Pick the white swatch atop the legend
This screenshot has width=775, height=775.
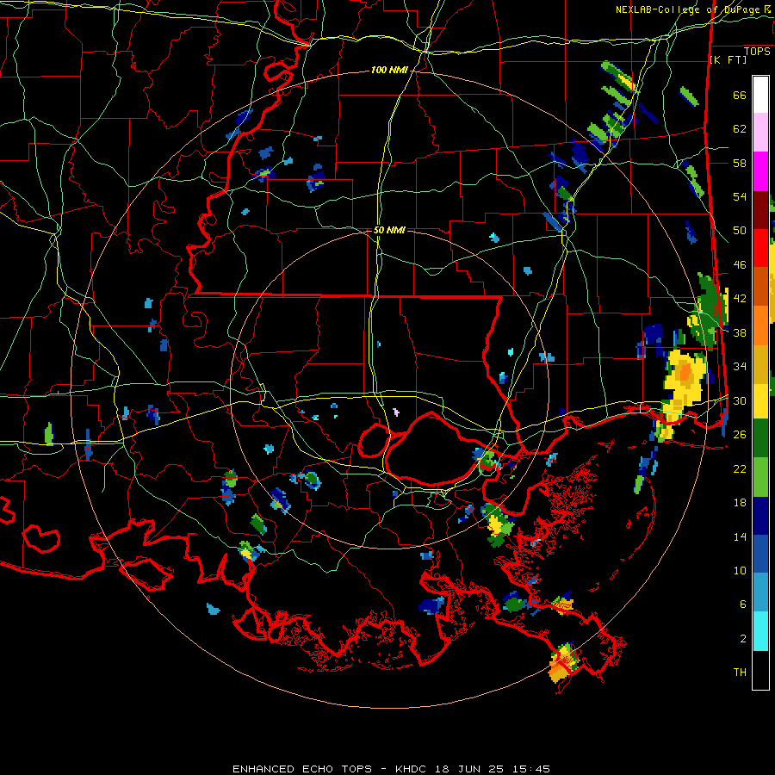[760, 95]
